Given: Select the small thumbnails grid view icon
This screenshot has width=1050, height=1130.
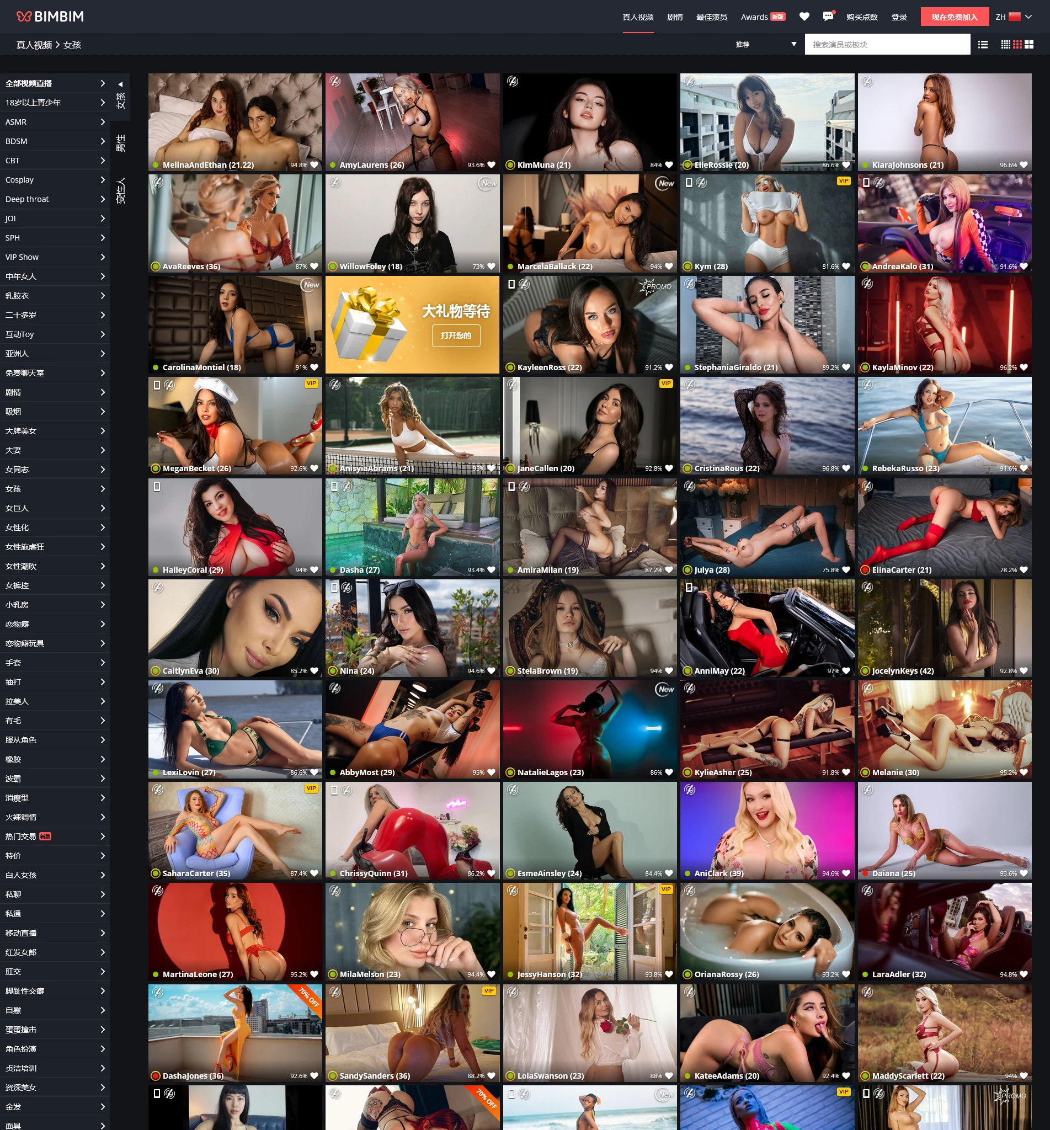Looking at the screenshot, I should (1005, 44).
